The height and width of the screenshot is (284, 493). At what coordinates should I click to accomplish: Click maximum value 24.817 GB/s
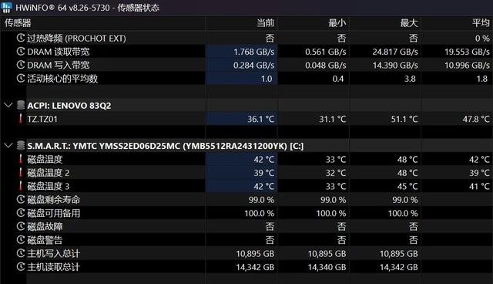click(395, 52)
